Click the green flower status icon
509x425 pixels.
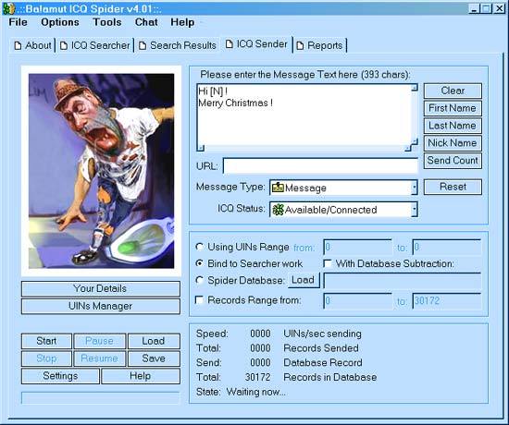(x=278, y=210)
